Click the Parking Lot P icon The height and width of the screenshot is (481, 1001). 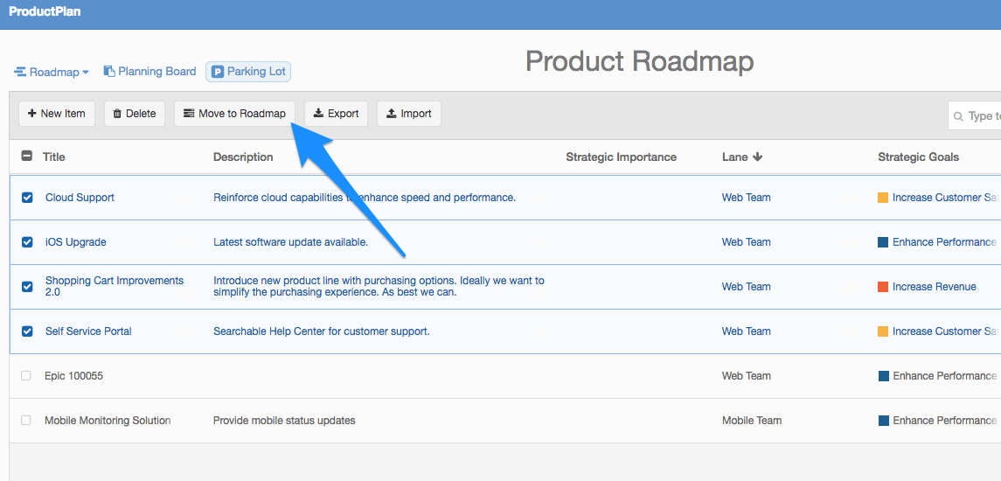(x=218, y=73)
